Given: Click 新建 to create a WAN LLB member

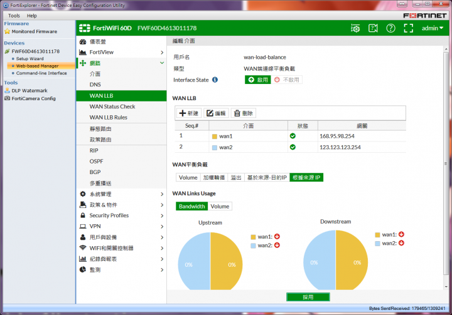Looking at the screenshot, I should point(189,113).
